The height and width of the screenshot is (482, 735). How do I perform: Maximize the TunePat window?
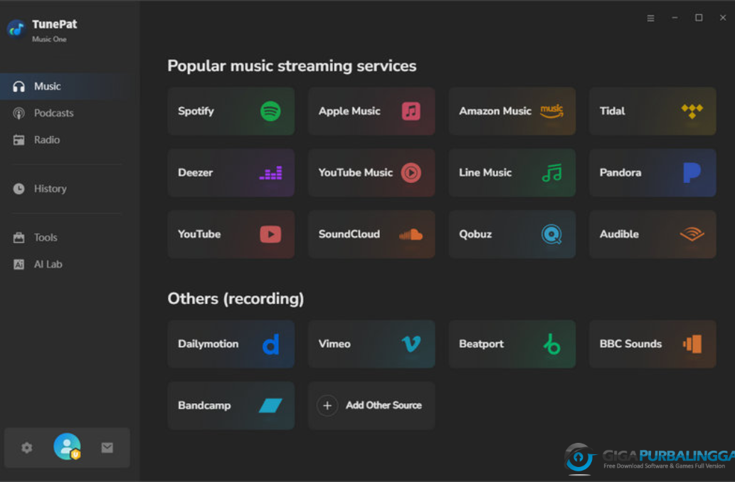pyautogui.click(x=699, y=18)
